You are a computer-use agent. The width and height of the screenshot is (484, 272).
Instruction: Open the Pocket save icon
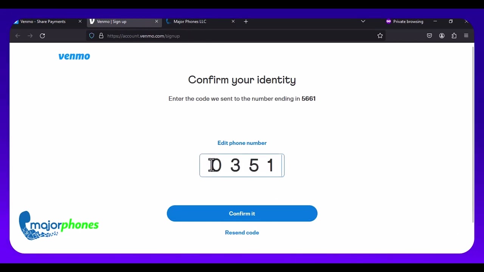[x=430, y=36]
